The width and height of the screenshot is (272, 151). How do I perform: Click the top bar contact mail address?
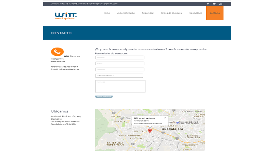(102, 4)
